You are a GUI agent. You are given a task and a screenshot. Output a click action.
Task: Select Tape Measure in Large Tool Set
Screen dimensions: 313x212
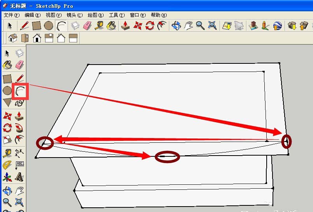pyautogui.click(x=7, y=153)
